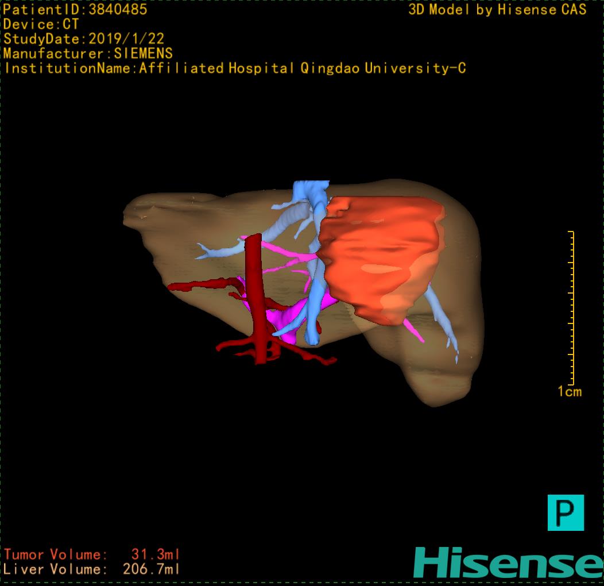The image size is (604, 586).
Task: Click the yellow vertical scale ruler
Action: (x=571, y=307)
